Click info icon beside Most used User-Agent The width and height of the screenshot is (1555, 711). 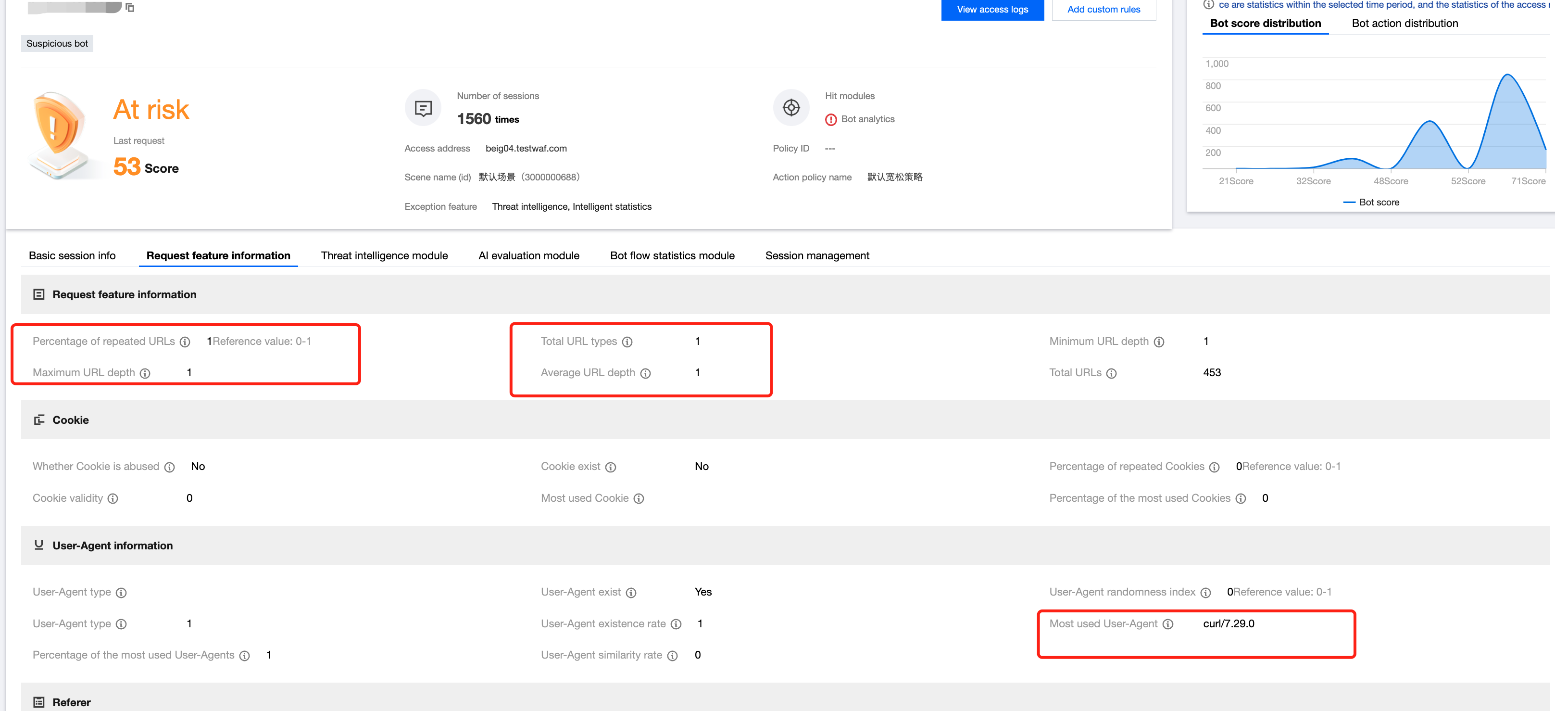pyautogui.click(x=1168, y=624)
